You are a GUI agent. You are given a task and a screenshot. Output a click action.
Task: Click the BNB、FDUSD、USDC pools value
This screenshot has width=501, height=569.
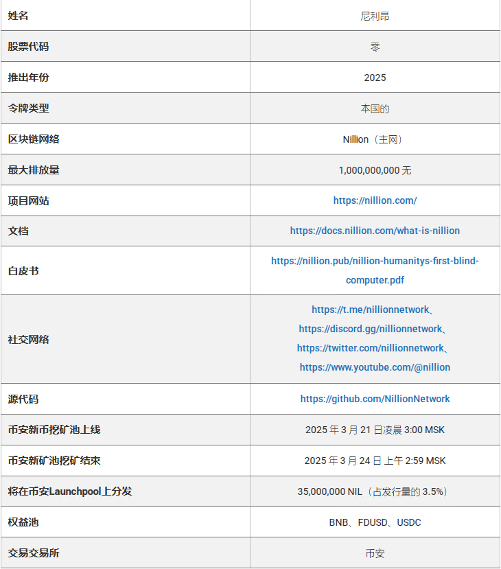pyautogui.click(x=375, y=522)
